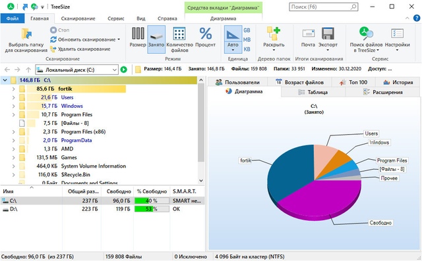Expand the Windows folder
Viewport: 422px width, 261px height.
point(13,106)
